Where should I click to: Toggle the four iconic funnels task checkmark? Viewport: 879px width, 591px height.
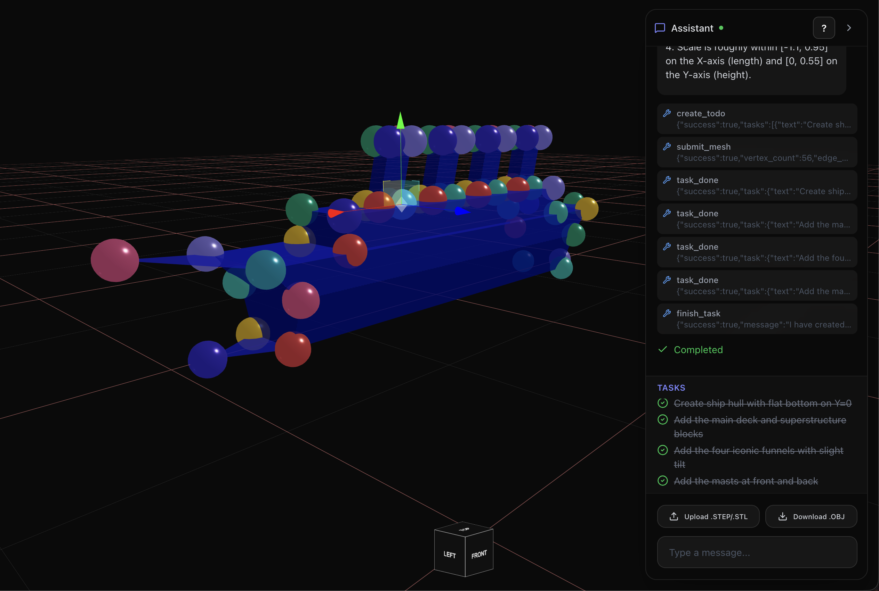point(662,450)
